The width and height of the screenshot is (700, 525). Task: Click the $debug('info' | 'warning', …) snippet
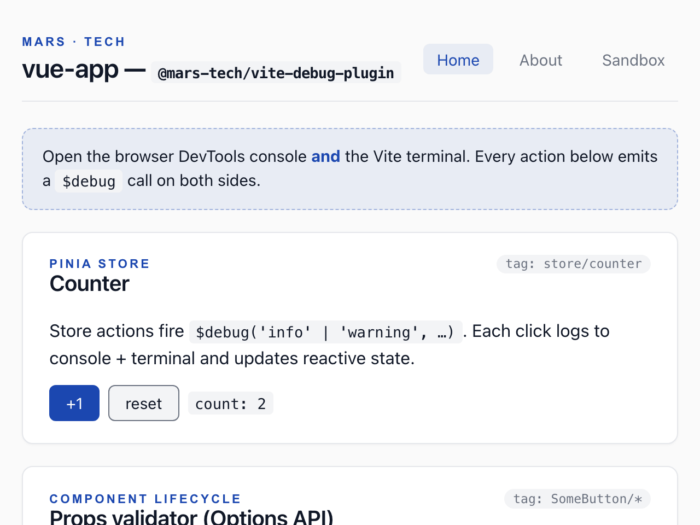[x=325, y=332]
